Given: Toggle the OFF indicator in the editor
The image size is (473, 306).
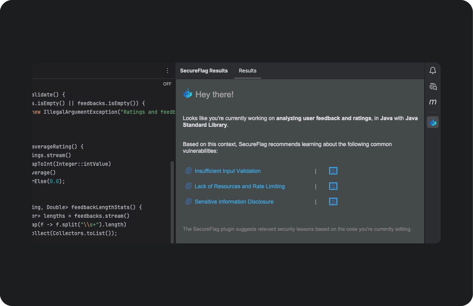Looking at the screenshot, I should click(167, 84).
